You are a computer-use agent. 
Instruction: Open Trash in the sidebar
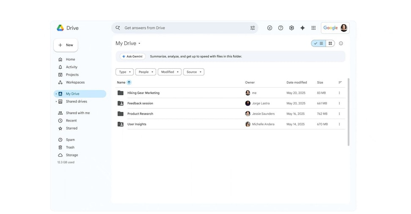[70, 147]
